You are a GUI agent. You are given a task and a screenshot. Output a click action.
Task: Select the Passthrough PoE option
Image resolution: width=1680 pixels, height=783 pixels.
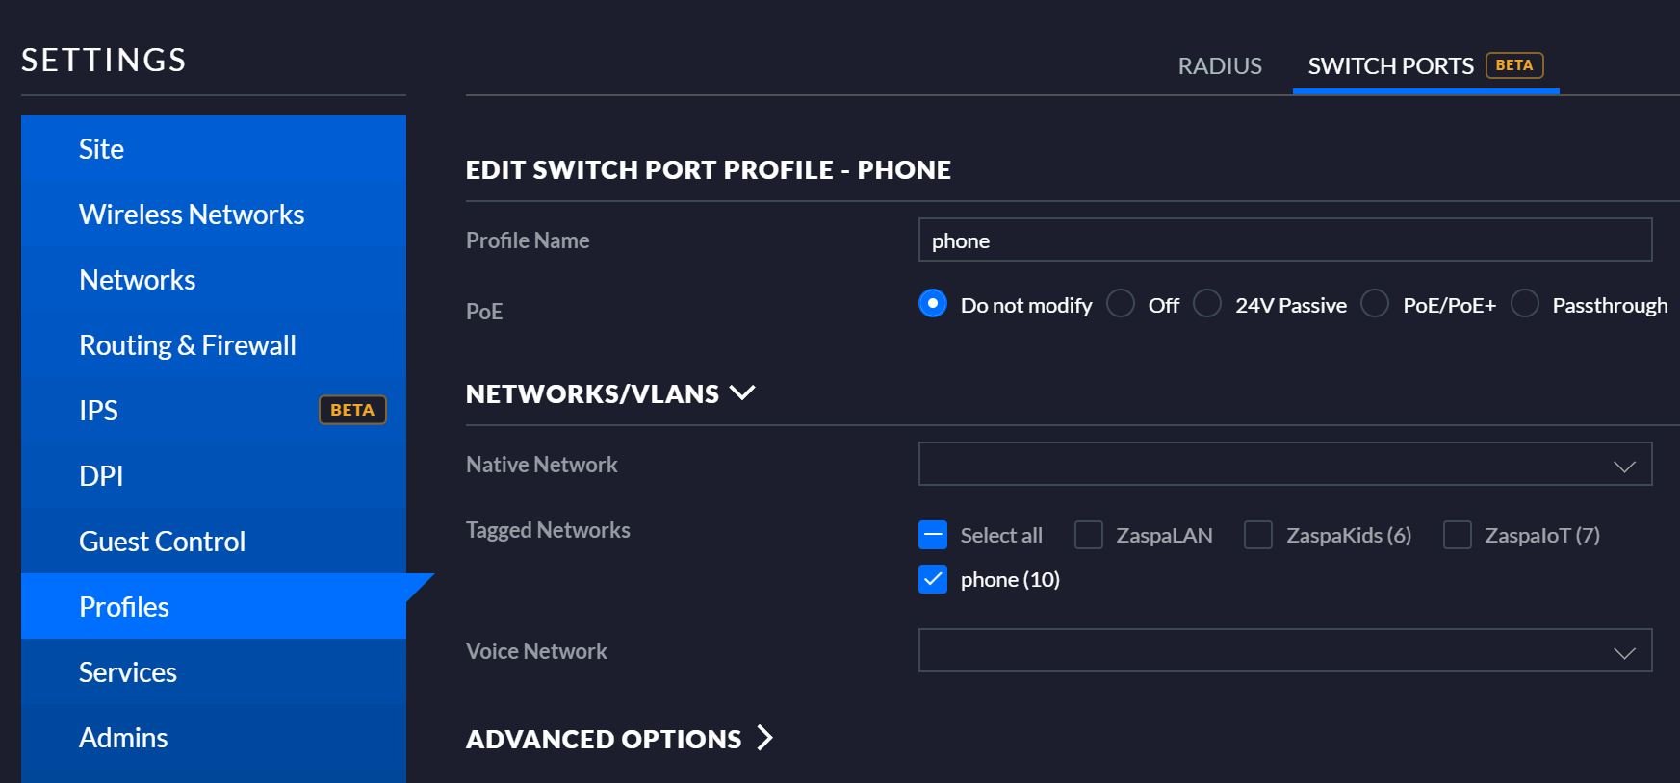click(1525, 304)
